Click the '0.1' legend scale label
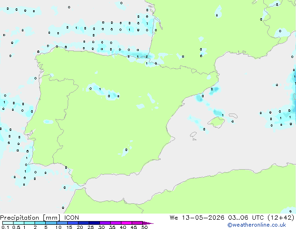Viewport: 296px width, 229px height. pyautogui.click(x=5, y=227)
